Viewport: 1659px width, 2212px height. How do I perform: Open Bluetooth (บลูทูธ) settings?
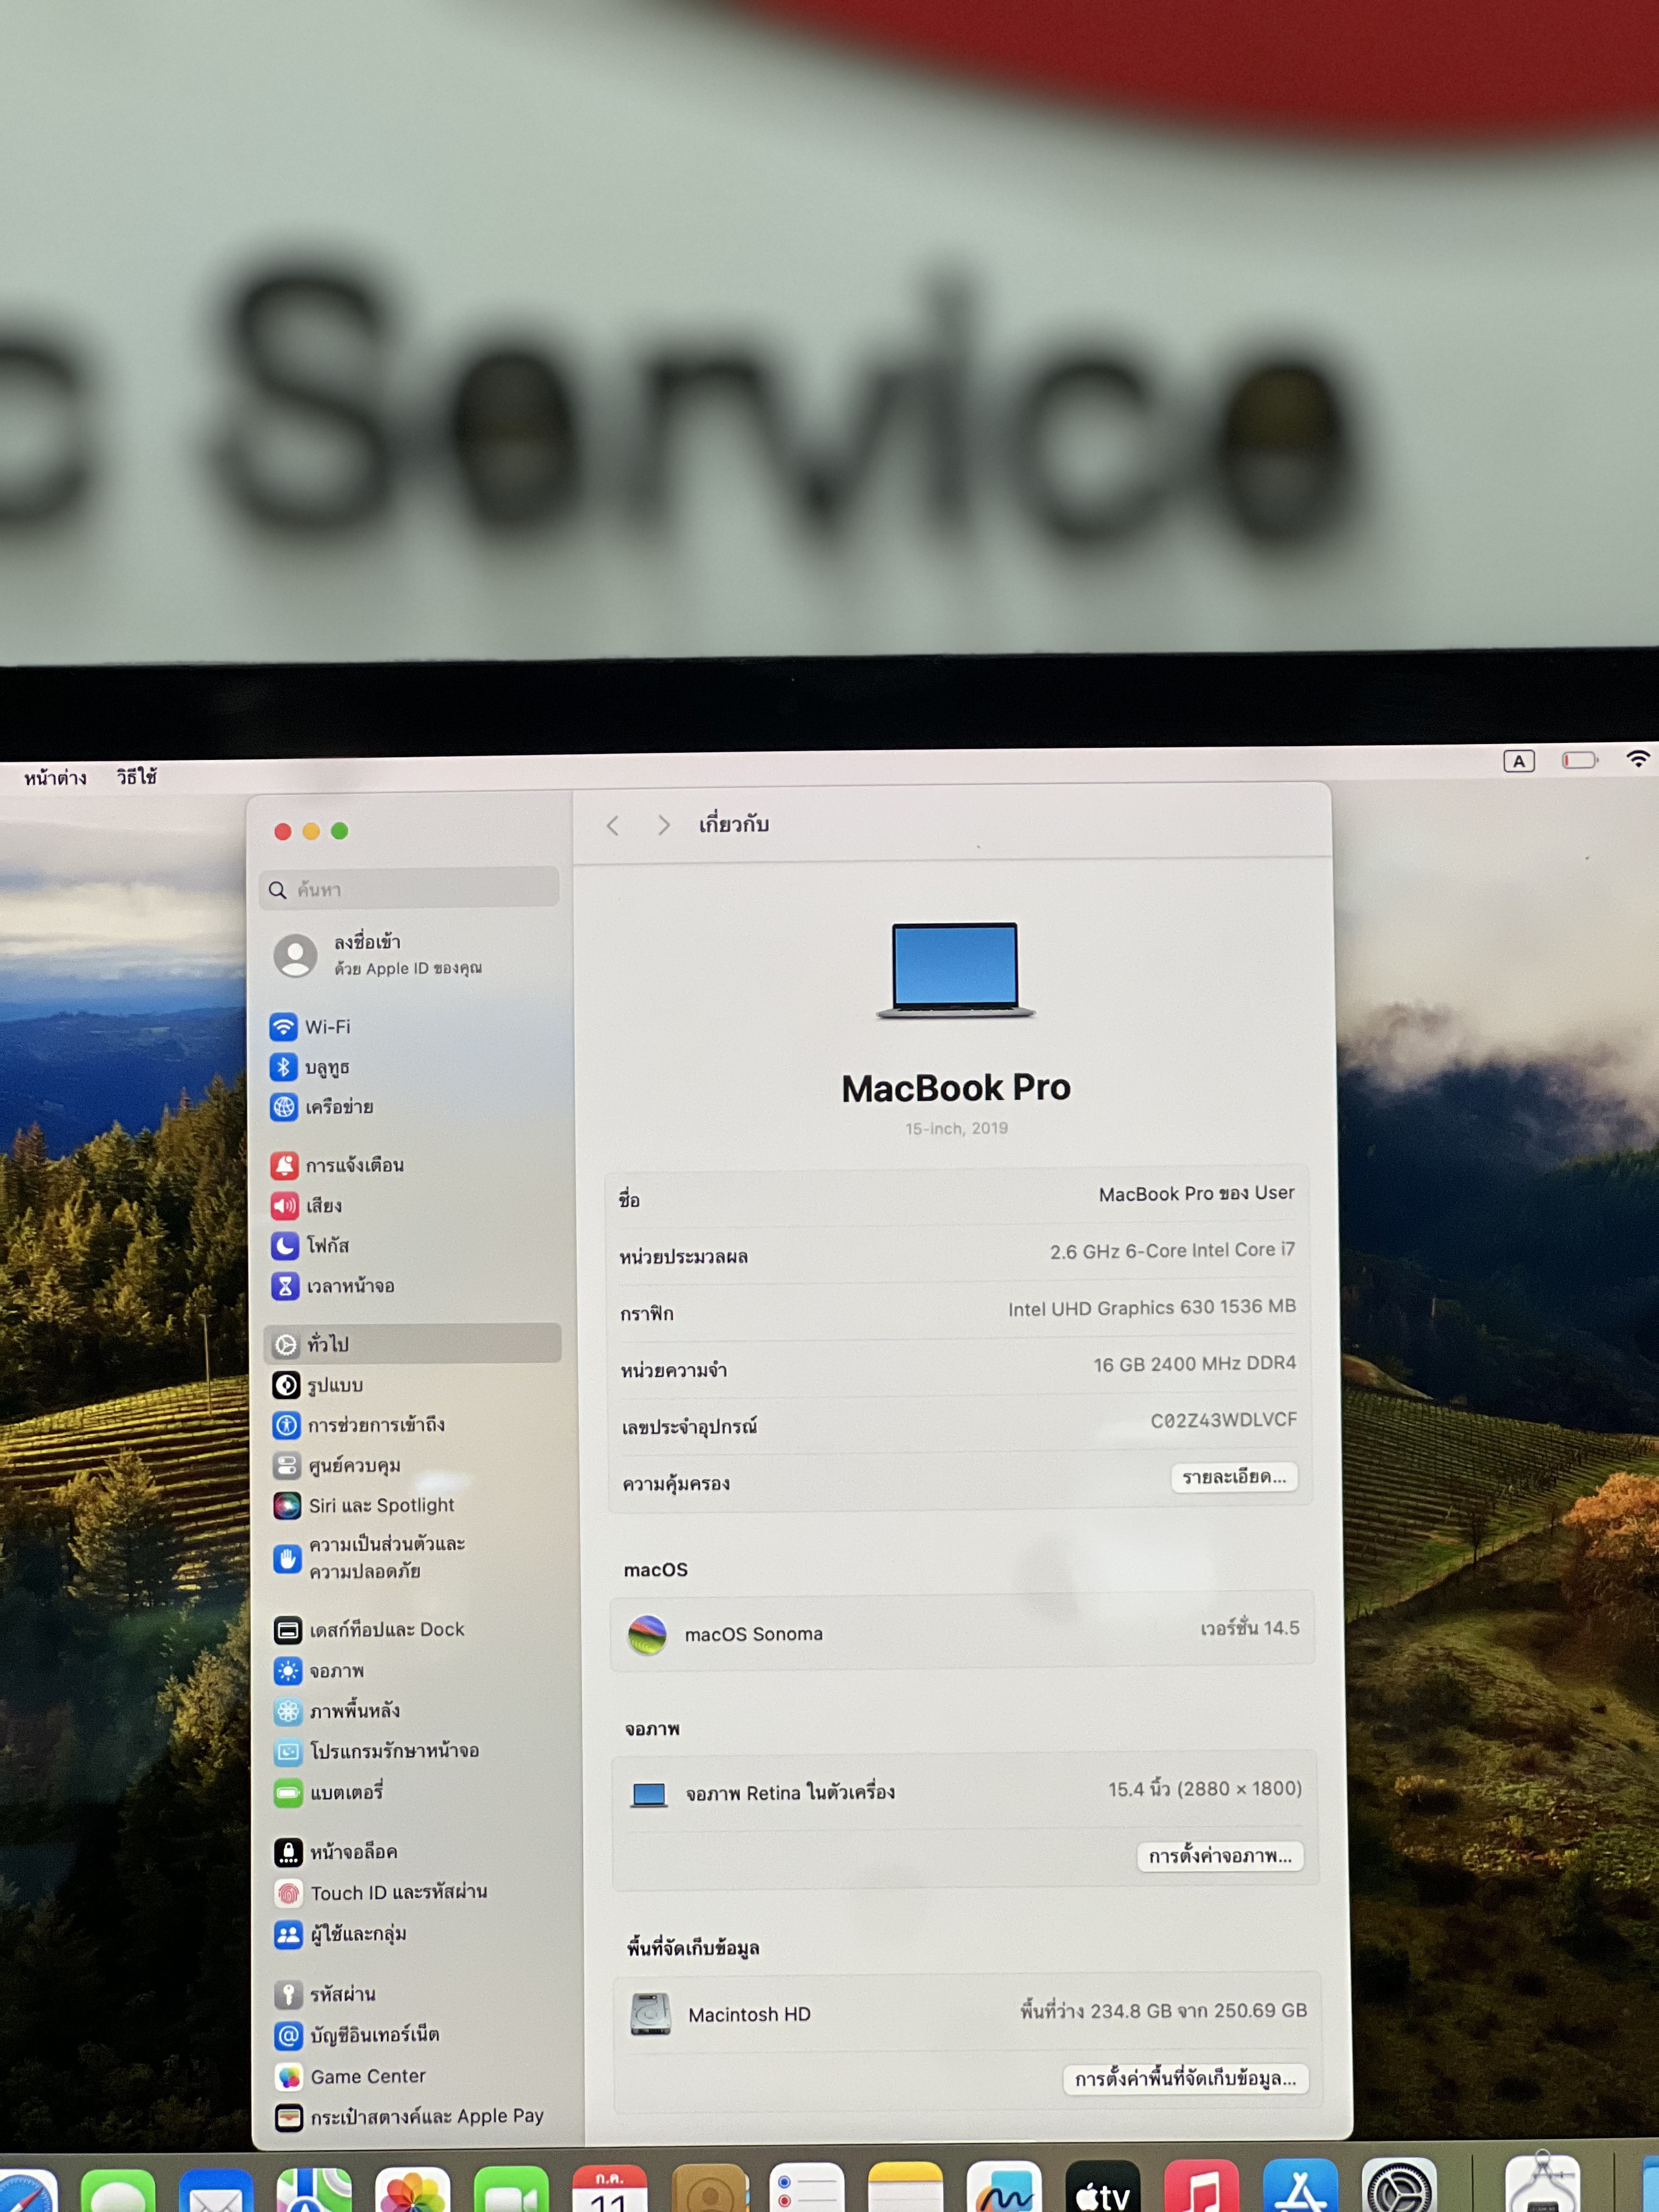pyautogui.click(x=326, y=1067)
